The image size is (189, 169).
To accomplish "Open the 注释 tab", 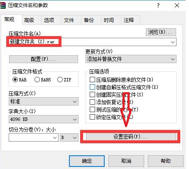I will (x=129, y=20).
